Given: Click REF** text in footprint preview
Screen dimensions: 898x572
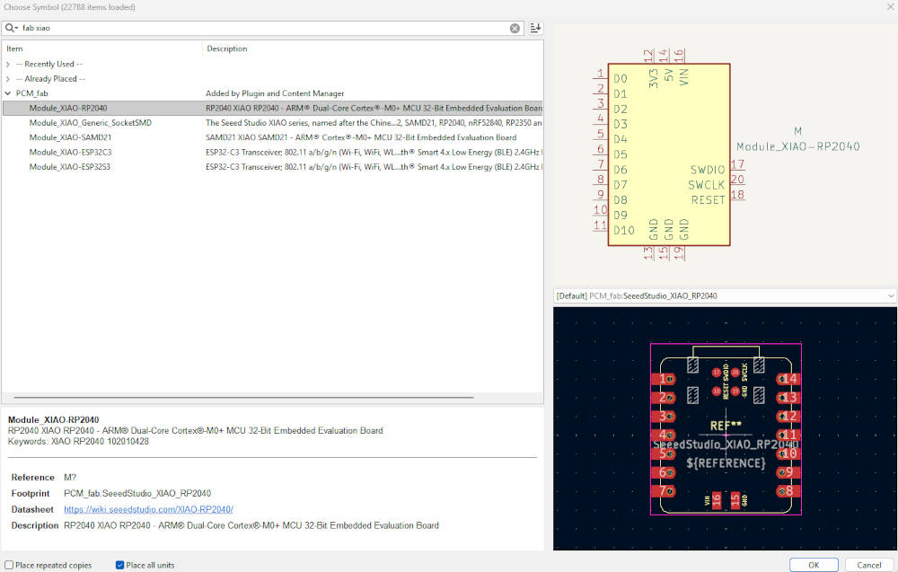Looking at the screenshot, I should (x=726, y=426).
